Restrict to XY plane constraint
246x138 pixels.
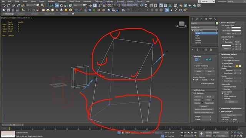pyautogui.click(x=181, y=10)
